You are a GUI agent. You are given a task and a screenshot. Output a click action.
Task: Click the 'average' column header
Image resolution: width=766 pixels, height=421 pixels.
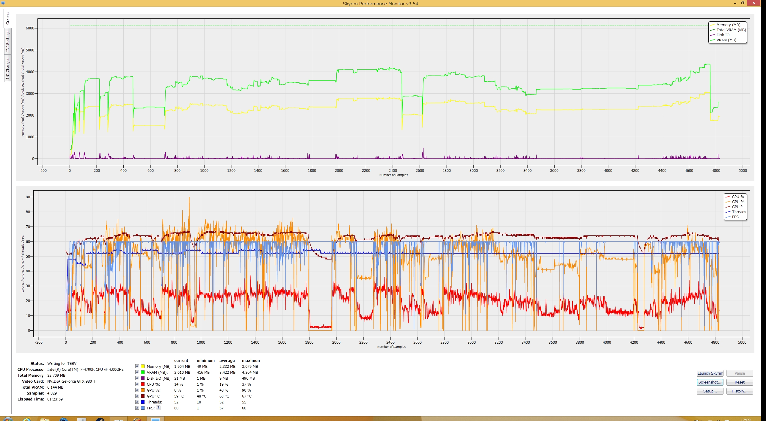point(227,360)
